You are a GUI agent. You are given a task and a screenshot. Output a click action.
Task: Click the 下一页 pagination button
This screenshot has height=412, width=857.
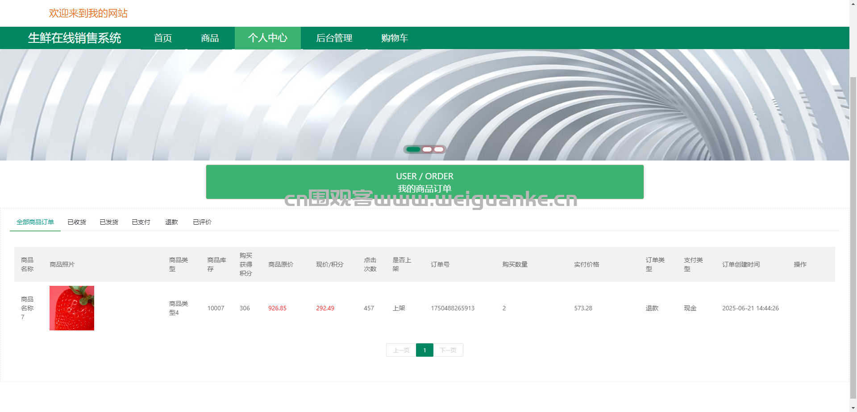[448, 350]
